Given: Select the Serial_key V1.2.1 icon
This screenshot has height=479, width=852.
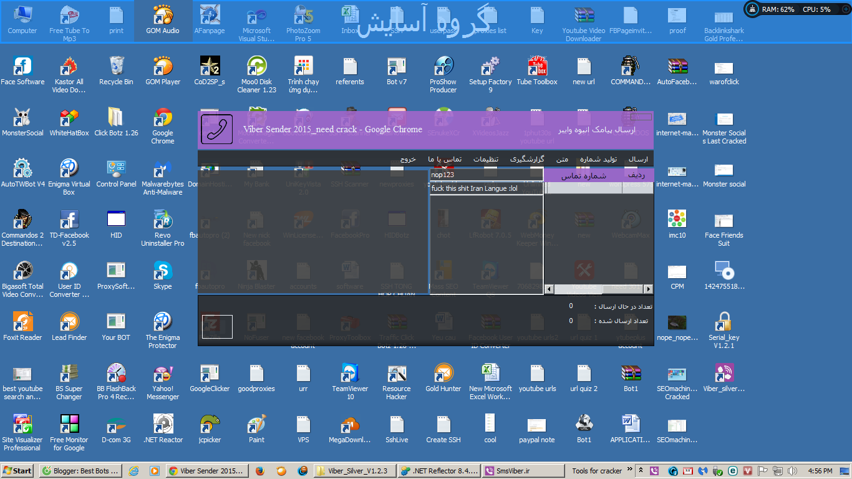Looking at the screenshot, I should coord(724,331).
